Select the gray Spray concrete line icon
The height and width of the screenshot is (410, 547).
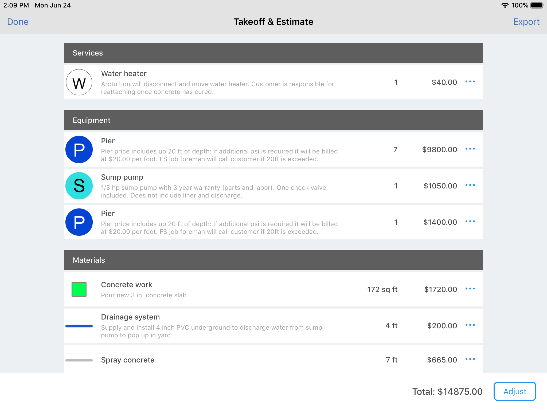pyautogui.click(x=79, y=360)
